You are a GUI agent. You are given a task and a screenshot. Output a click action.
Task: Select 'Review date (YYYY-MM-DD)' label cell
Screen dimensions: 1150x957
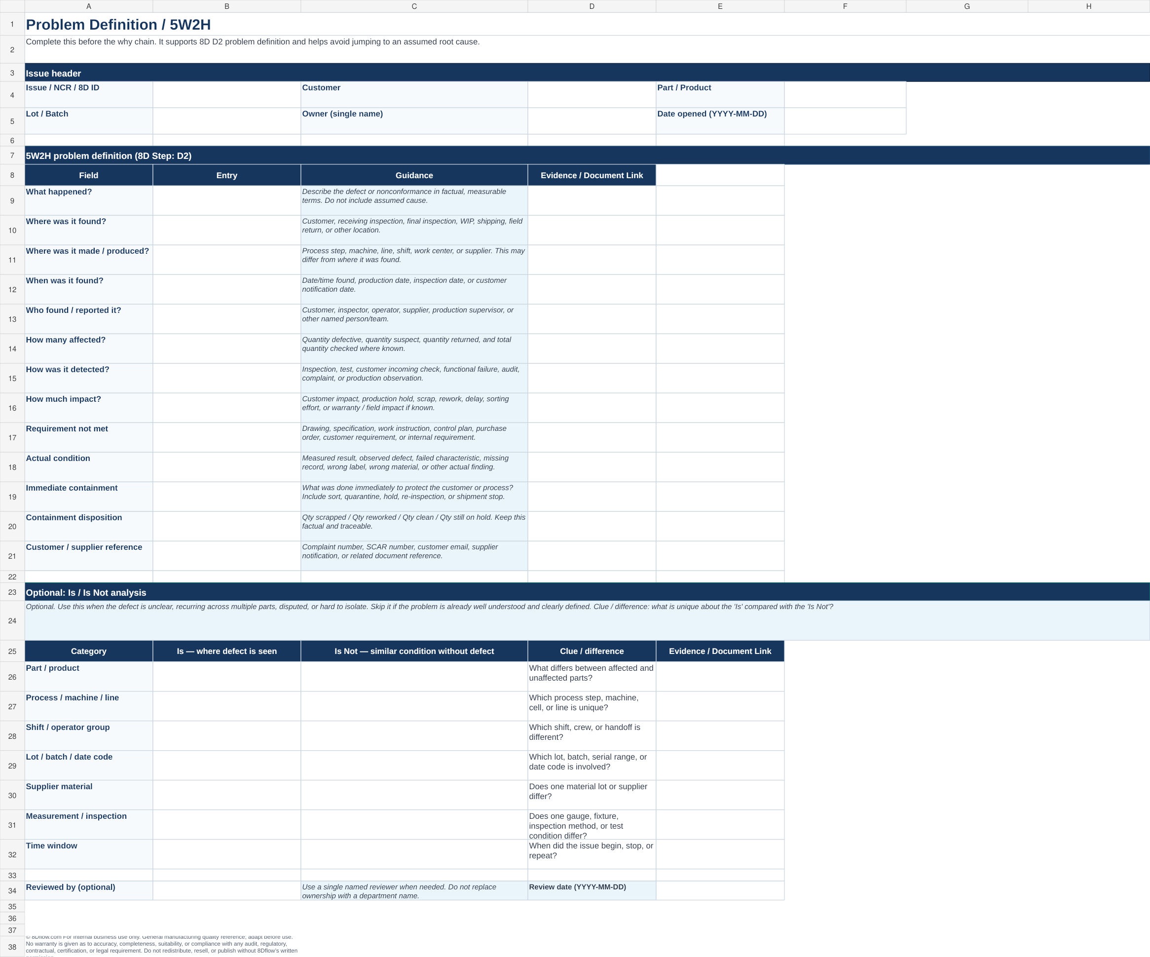(x=592, y=890)
